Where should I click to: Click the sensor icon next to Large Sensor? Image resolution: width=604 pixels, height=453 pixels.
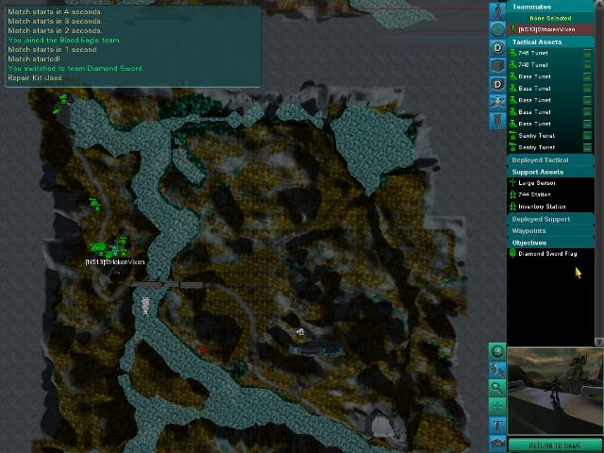click(512, 182)
